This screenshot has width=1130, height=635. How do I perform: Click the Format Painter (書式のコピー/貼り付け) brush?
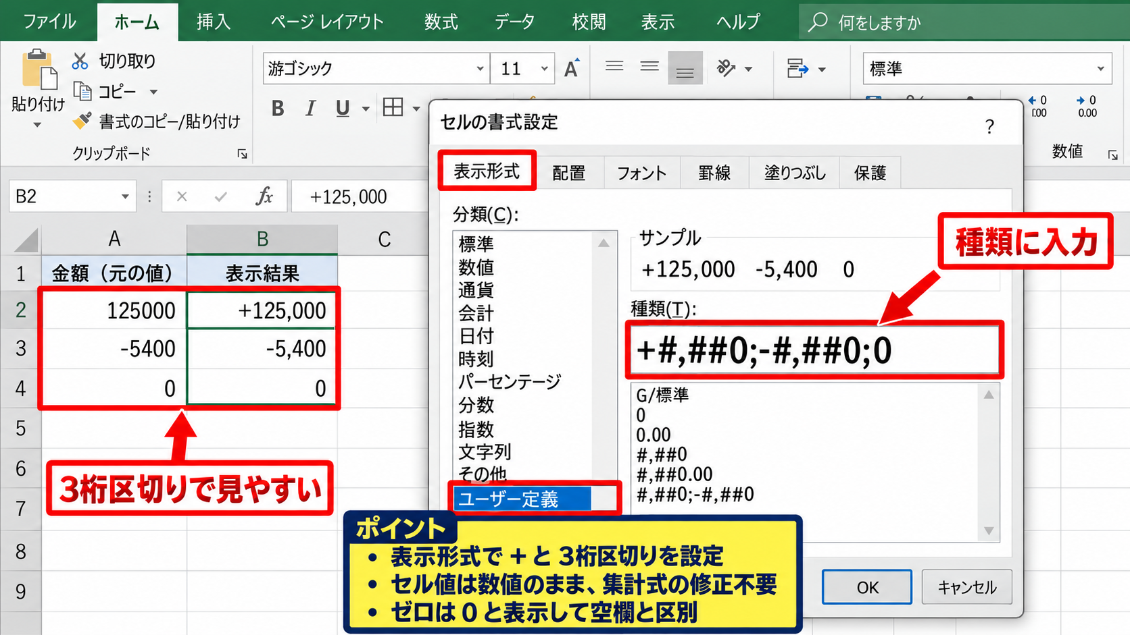(82, 121)
